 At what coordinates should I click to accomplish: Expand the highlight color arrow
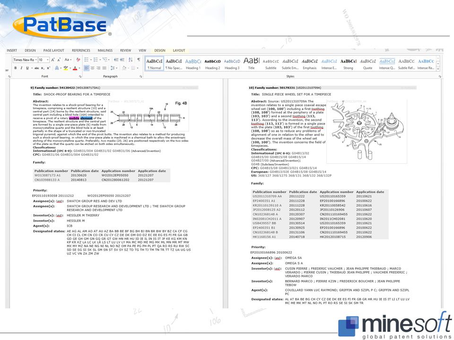(70, 68)
